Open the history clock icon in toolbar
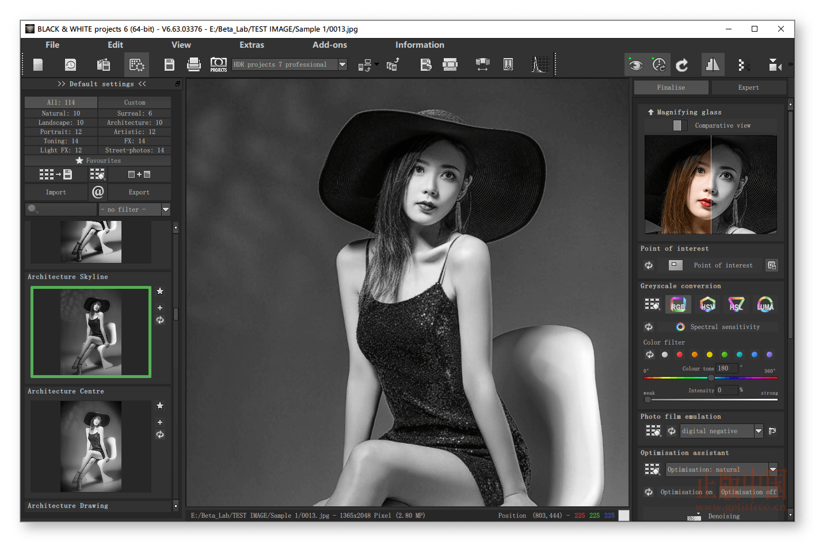815x542 pixels. (x=70, y=64)
